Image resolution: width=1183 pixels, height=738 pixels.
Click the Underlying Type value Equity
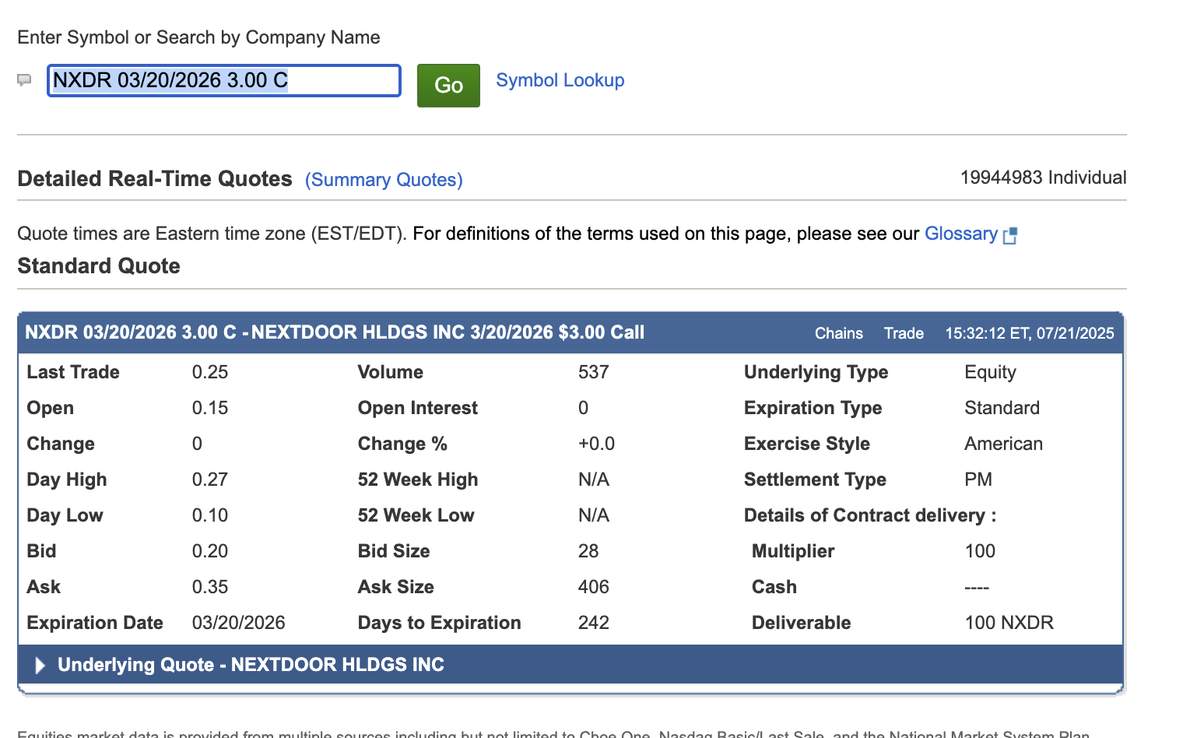pos(990,373)
